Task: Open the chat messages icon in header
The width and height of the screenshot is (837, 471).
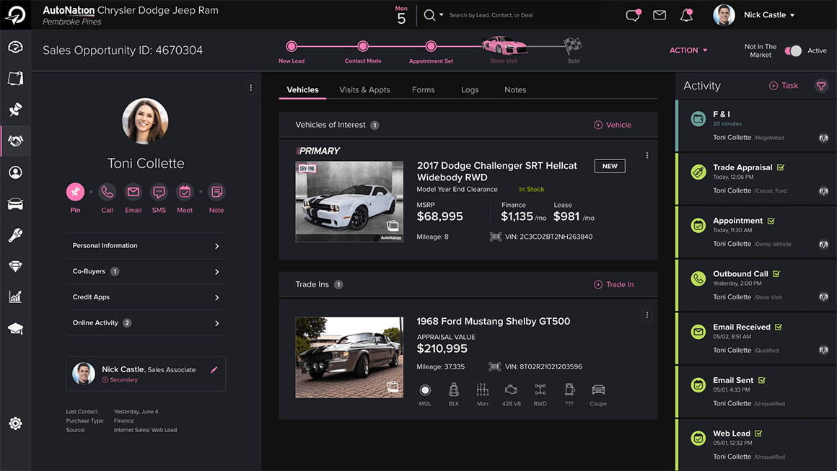Action: click(x=633, y=15)
